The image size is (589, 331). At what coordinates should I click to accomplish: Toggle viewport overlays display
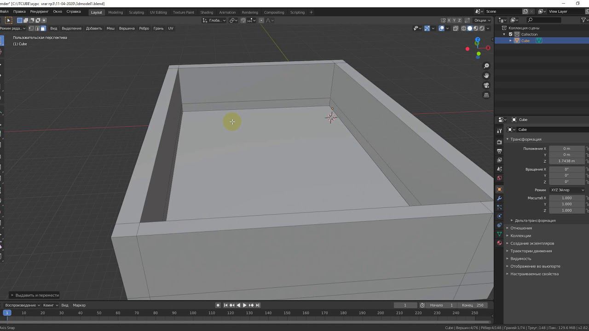(441, 29)
